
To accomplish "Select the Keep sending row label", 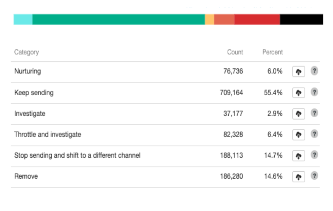I will point(34,93).
